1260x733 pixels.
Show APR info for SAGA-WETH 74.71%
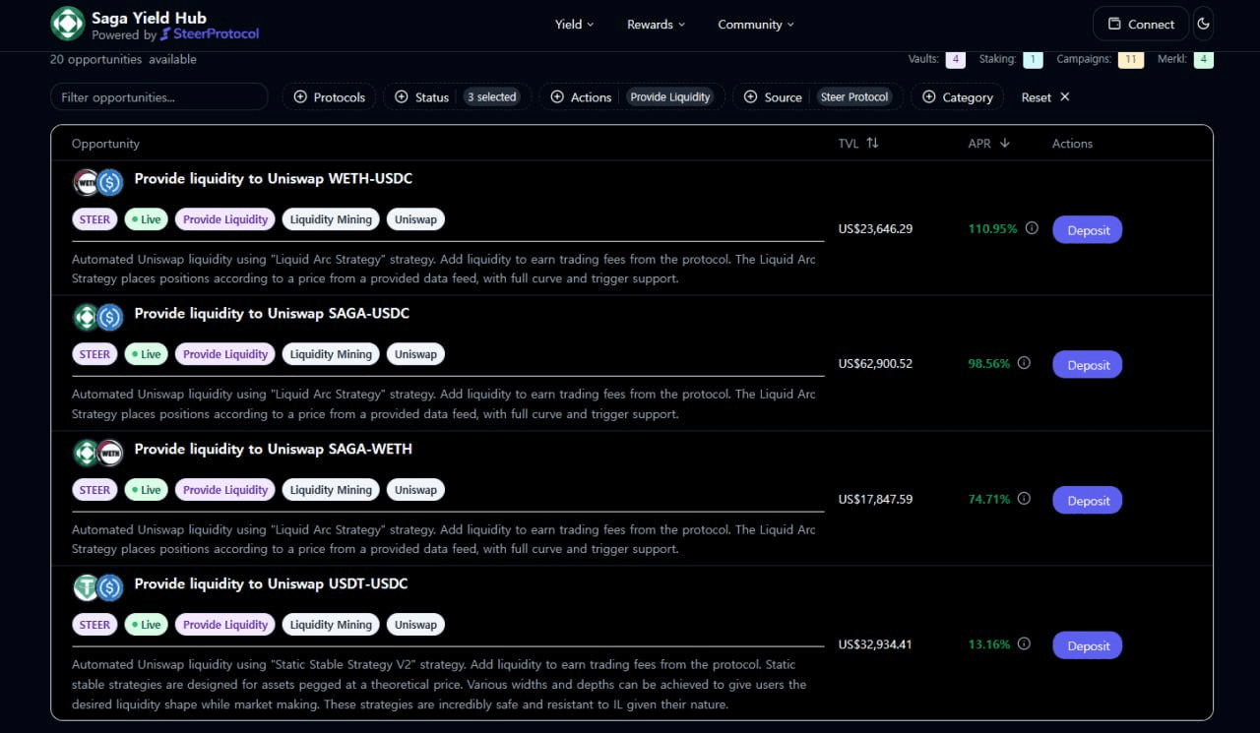[x=1024, y=499]
